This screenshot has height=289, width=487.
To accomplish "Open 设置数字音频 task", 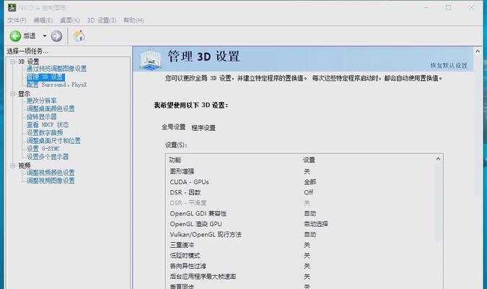I will pos(45,133).
